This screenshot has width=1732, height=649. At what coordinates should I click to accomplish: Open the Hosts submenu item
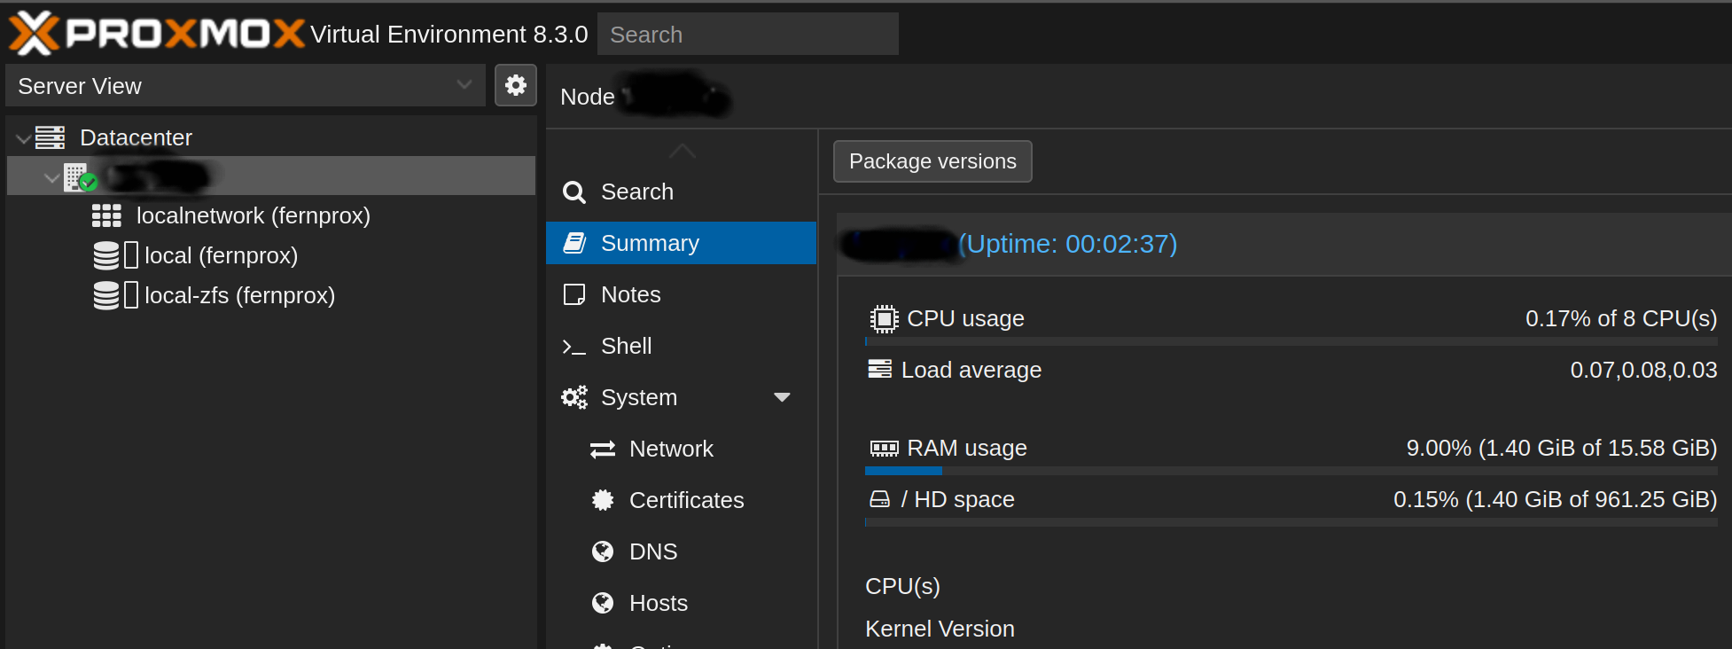click(x=681, y=603)
